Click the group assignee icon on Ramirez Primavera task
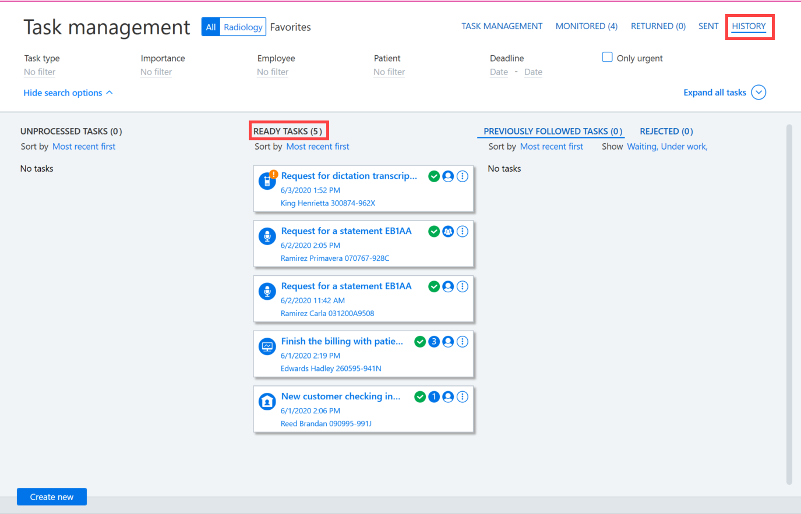The image size is (801, 514). 448,232
